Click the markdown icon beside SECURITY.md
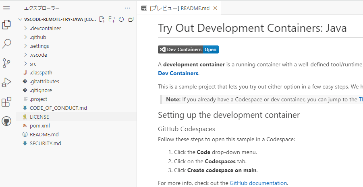The width and height of the screenshot is (363, 187). point(25,143)
